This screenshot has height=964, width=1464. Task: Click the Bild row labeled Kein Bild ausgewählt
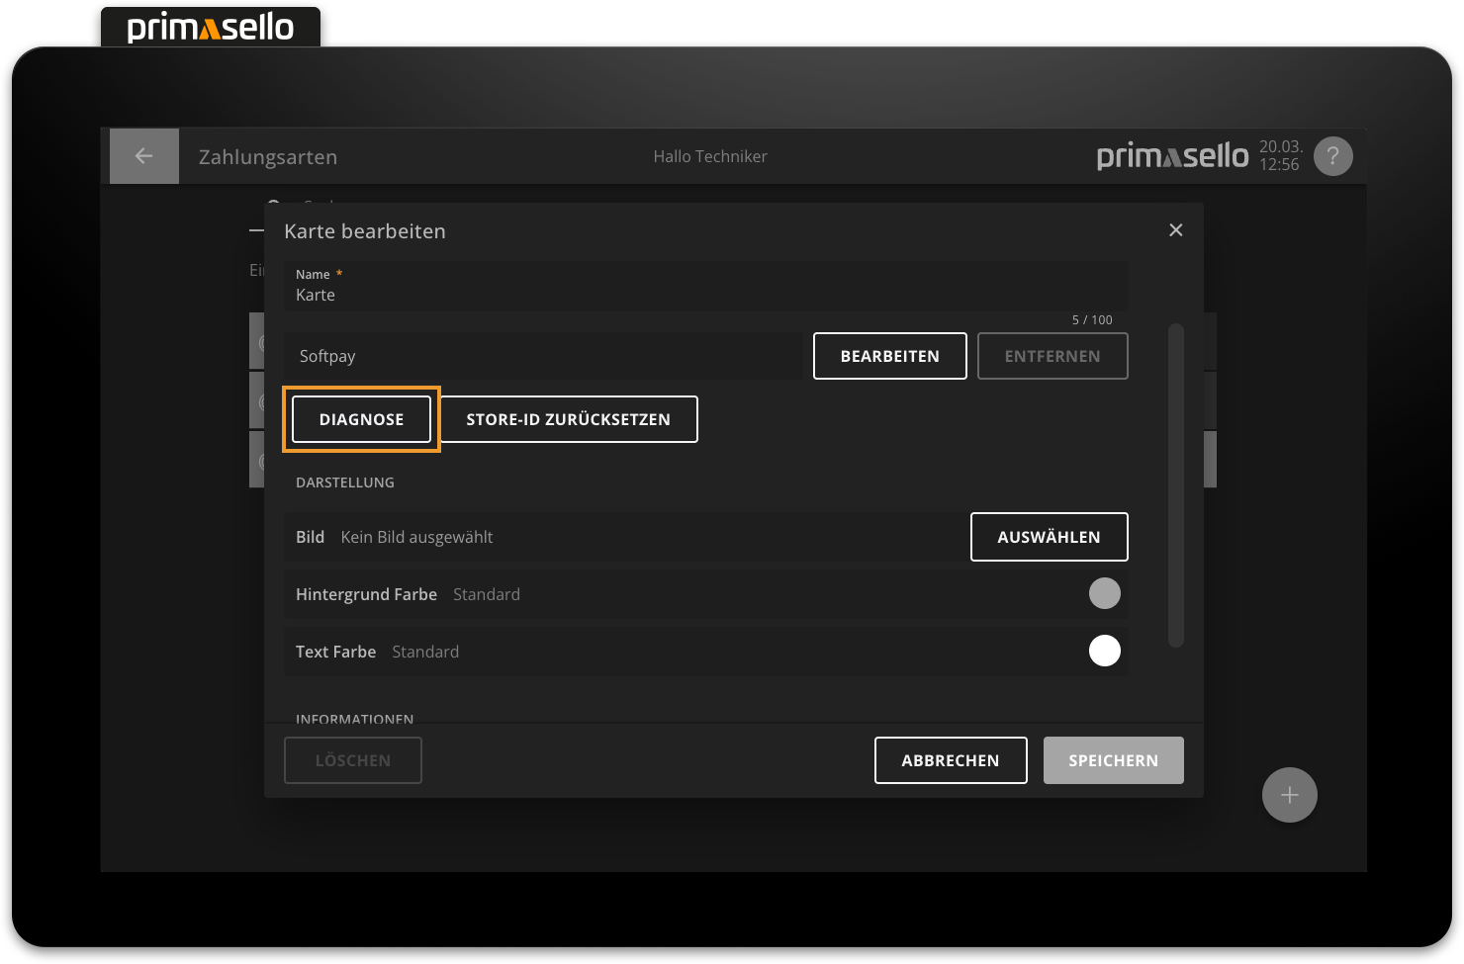point(594,536)
